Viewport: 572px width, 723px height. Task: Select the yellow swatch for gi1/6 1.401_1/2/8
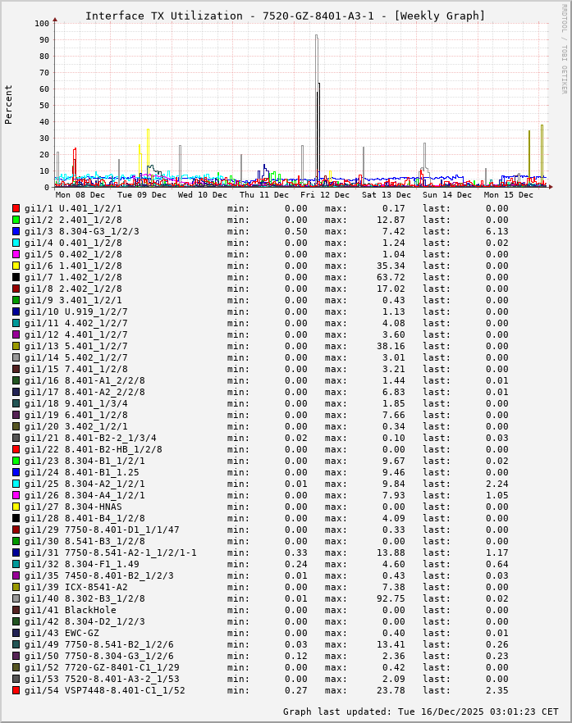click(16, 266)
